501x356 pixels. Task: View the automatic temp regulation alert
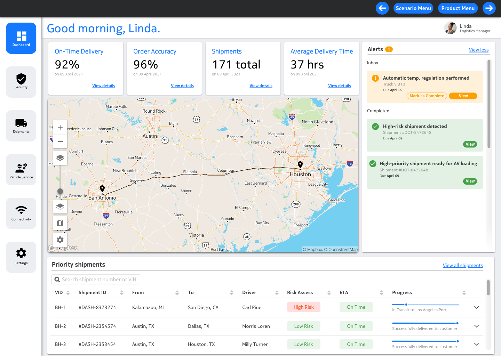[x=463, y=96]
